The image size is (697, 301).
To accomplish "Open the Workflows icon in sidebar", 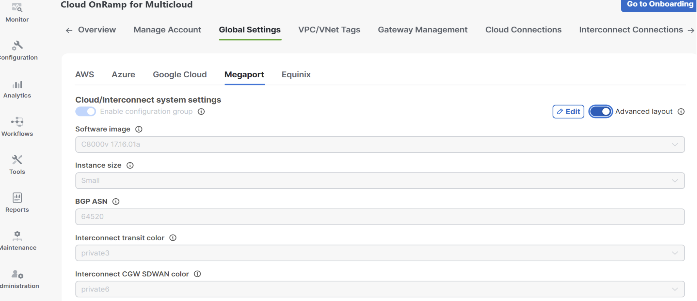I will (x=17, y=122).
